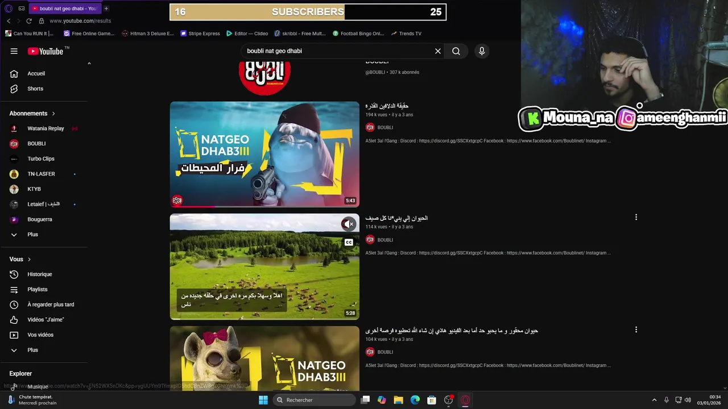Open the Opera GX menu icon

point(8,9)
